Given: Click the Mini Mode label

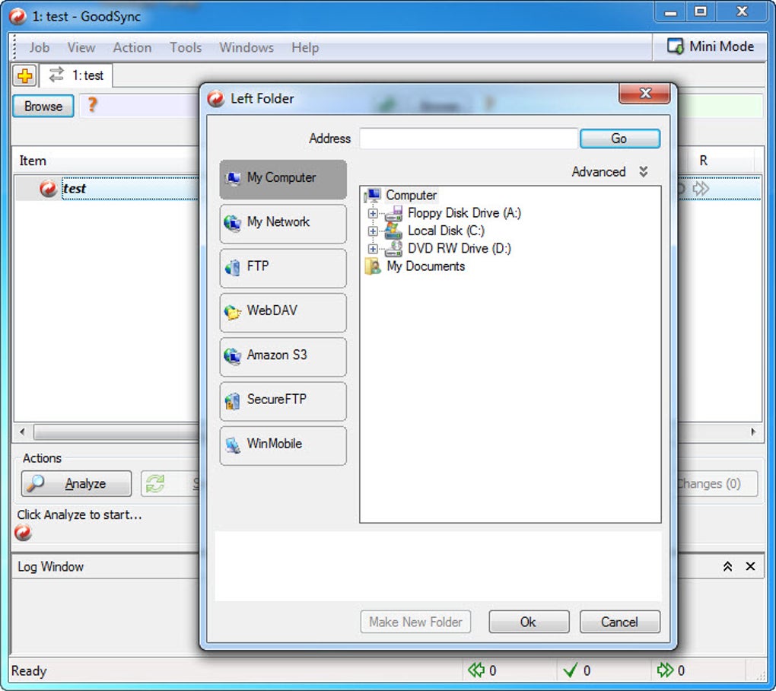Looking at the screenshot, I should [721, 46].
